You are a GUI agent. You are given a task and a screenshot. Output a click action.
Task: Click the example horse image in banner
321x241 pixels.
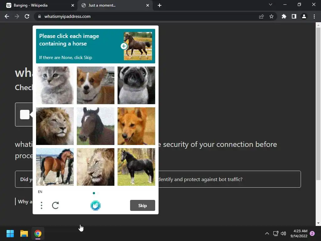pos(138,46)
